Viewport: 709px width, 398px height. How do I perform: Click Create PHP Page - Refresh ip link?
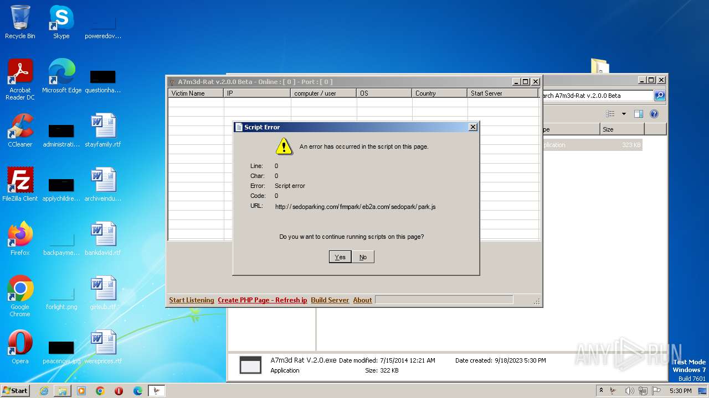click(263, 300)
